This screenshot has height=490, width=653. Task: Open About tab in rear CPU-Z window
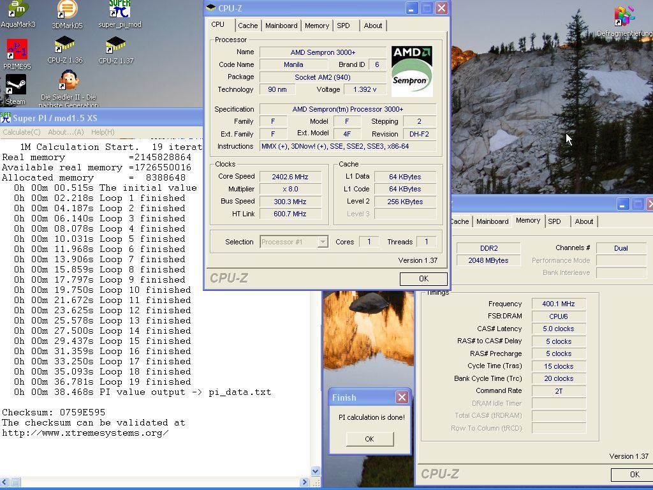point(584,221)
